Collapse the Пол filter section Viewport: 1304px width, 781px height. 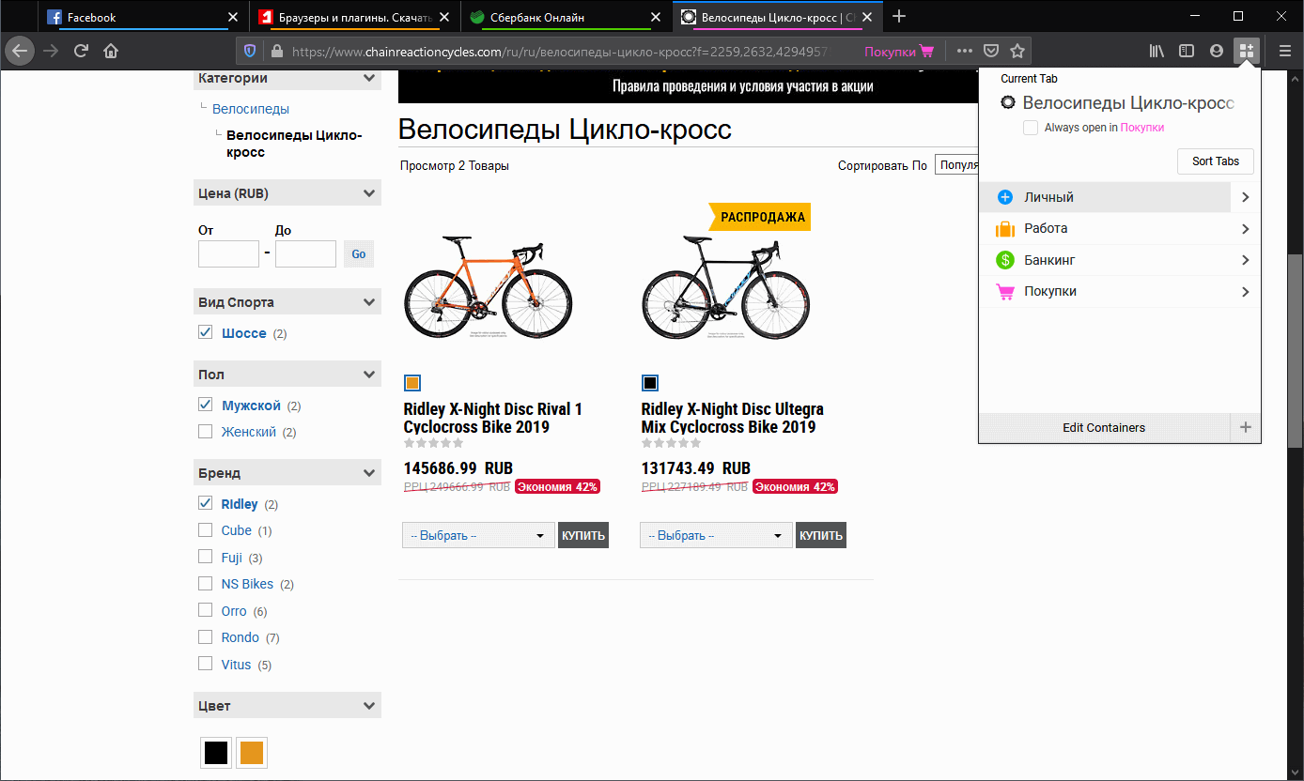[369, 375]
